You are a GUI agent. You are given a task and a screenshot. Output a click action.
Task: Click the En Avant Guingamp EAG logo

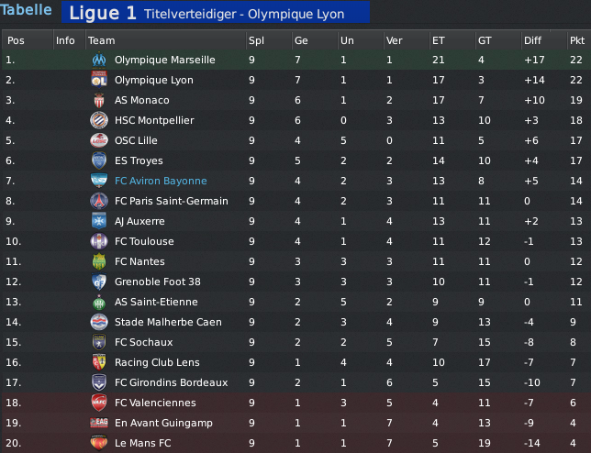99,423
